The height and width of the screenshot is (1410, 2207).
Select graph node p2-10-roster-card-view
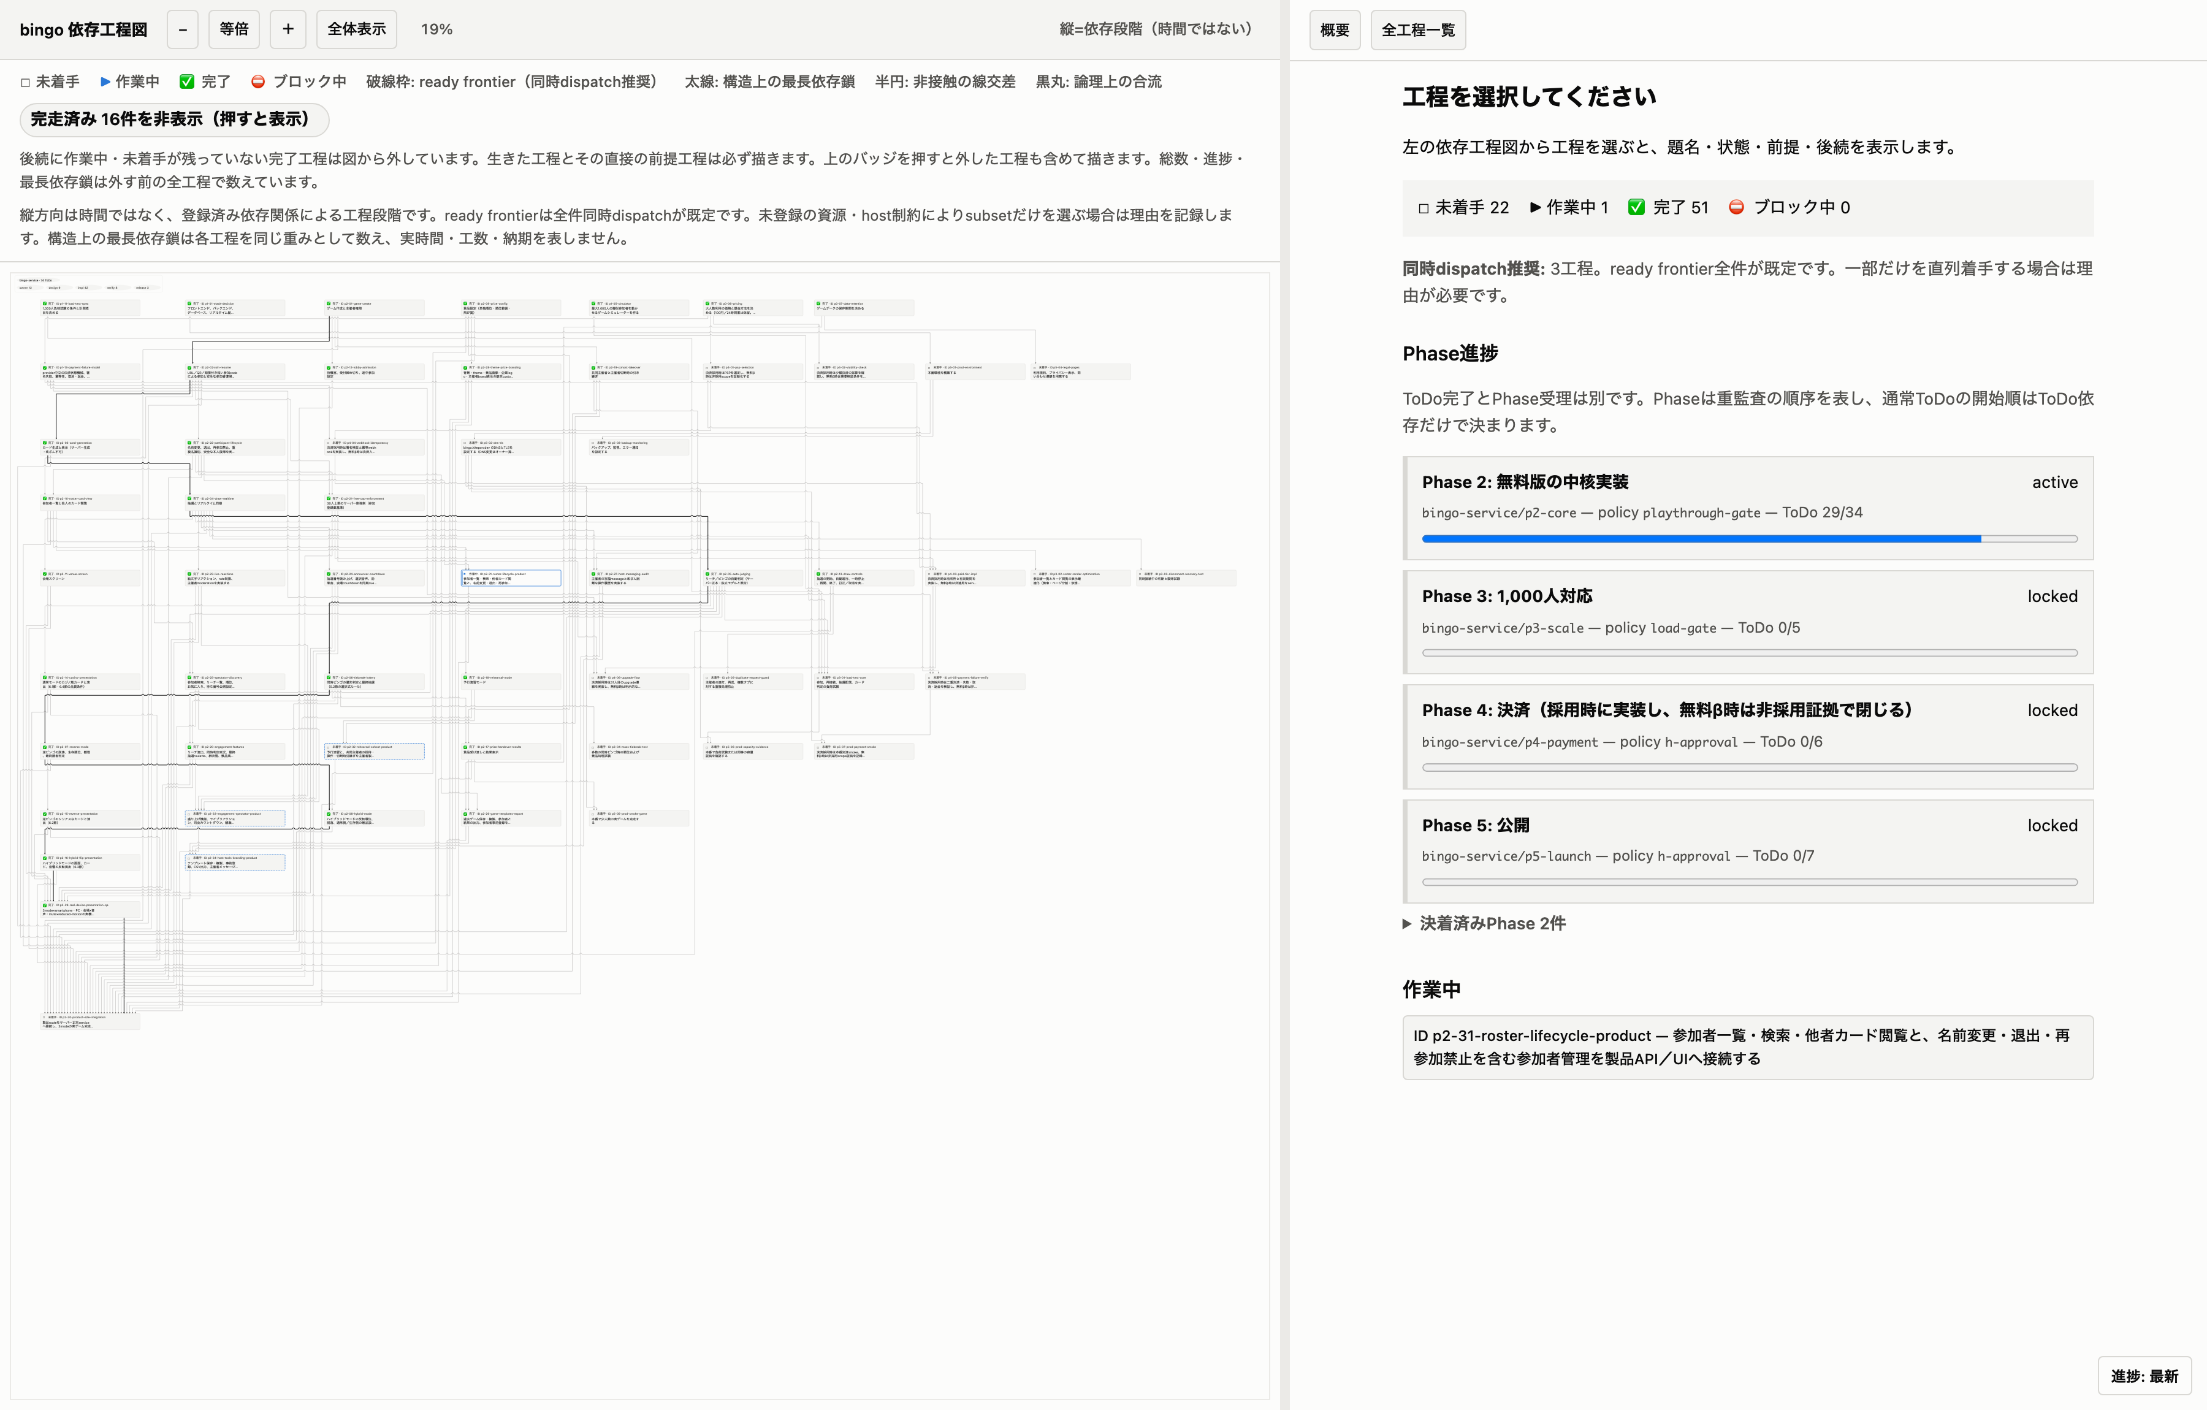[x=90, y=503]
